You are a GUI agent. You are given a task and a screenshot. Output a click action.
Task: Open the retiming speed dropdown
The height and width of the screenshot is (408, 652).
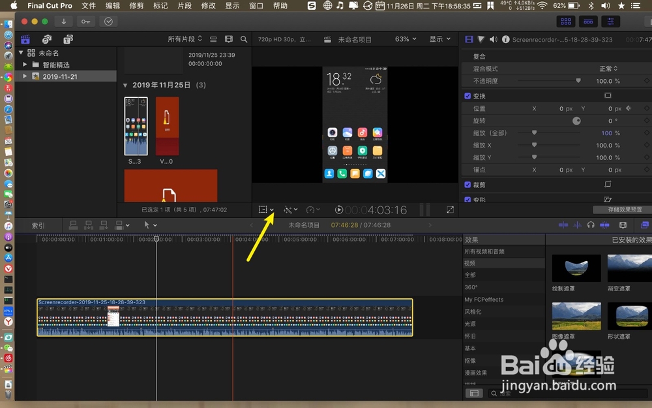pos(313,210)
